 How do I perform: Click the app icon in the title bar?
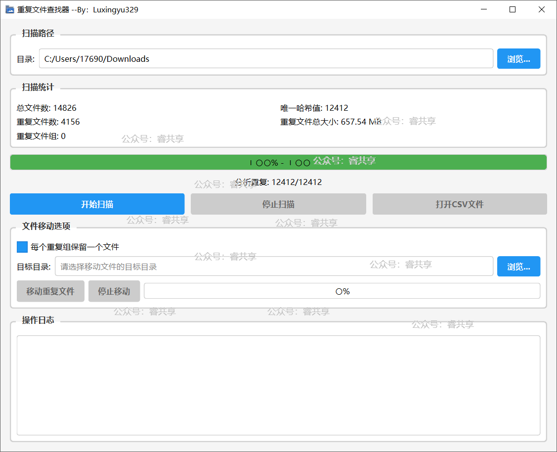(x=9, y=9)
